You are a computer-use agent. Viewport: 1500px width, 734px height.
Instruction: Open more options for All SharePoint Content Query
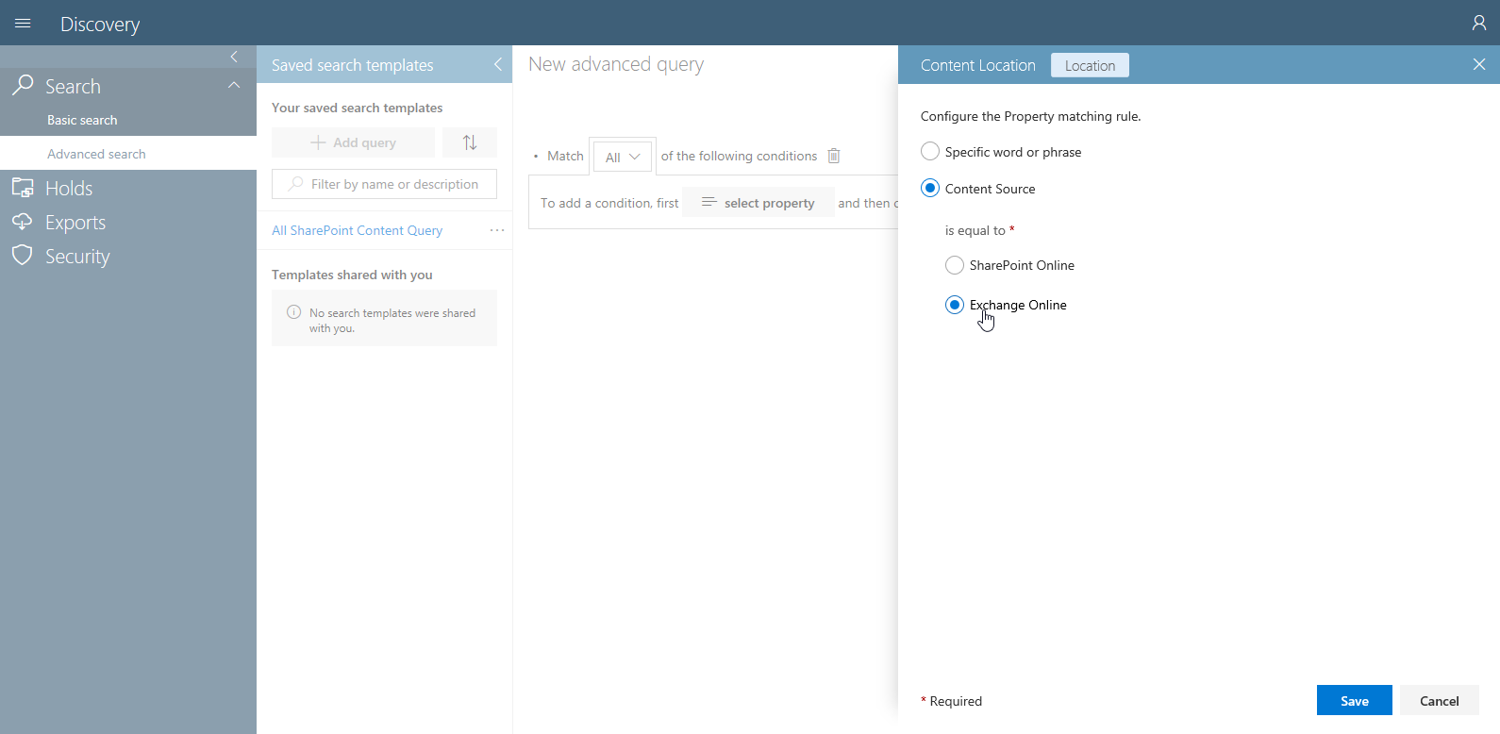[x=497, y=230]
